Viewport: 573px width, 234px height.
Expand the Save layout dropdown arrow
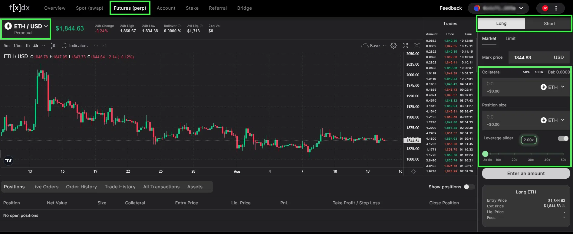(x=384, y=46)
